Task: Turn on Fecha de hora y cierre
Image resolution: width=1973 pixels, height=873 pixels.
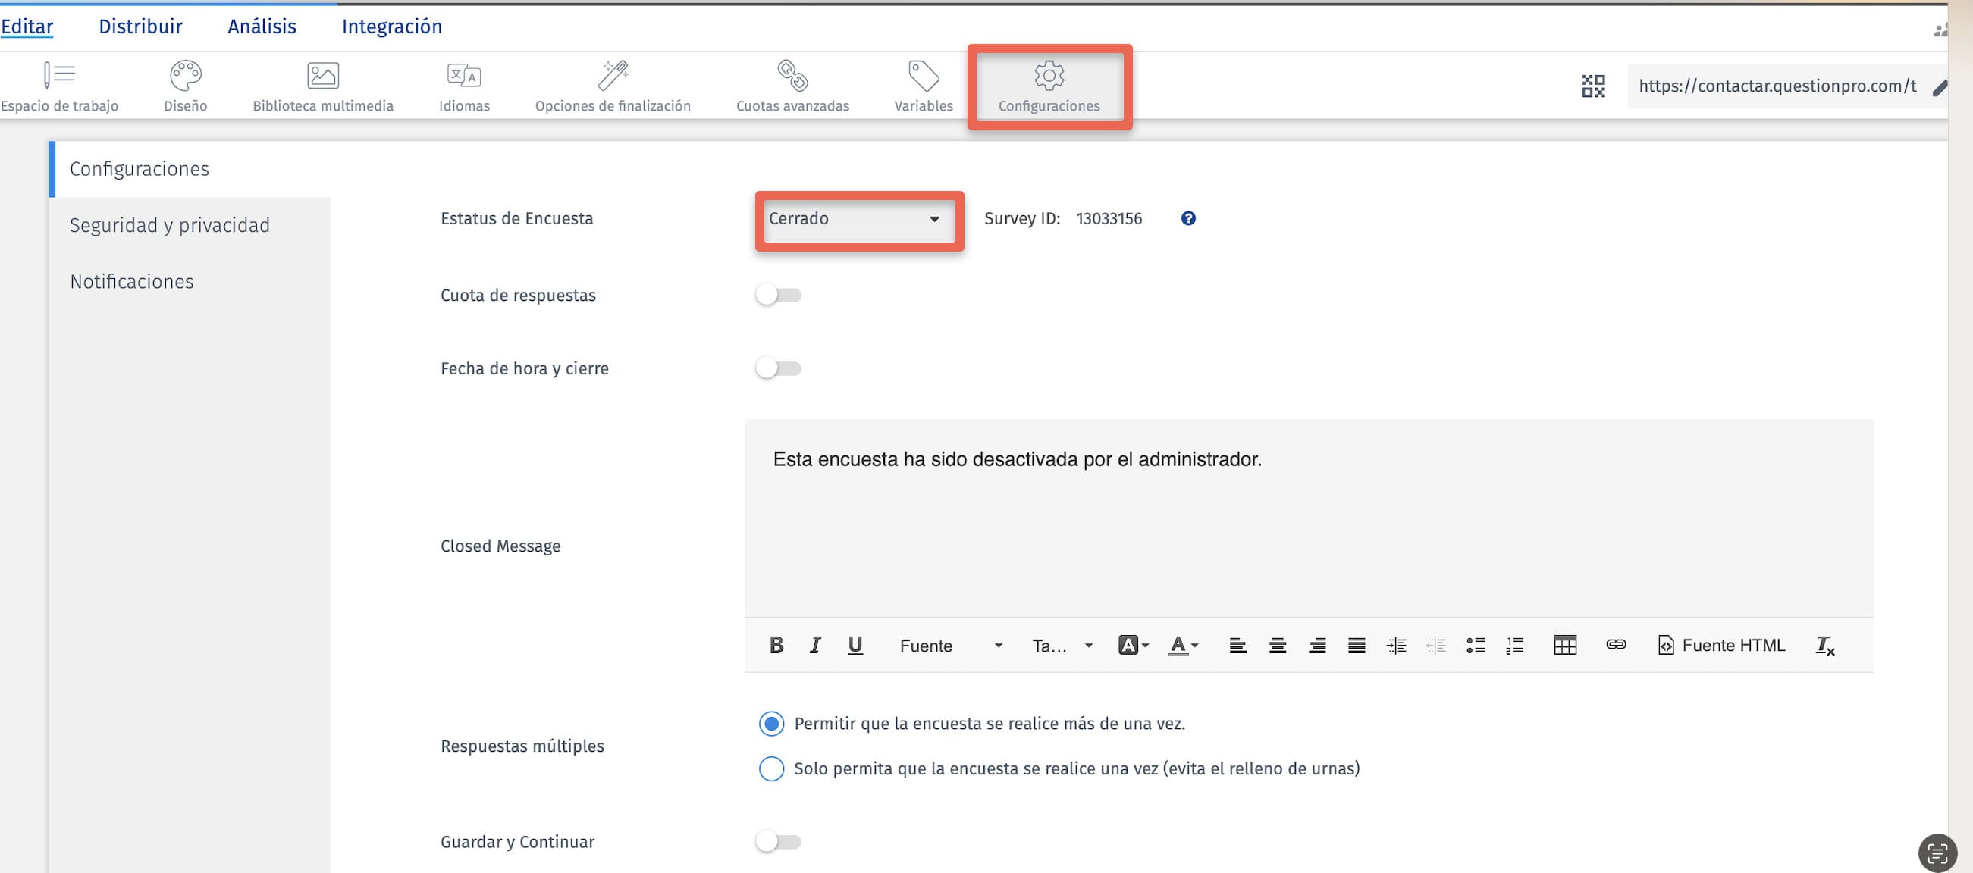Action: click(777, 368)
